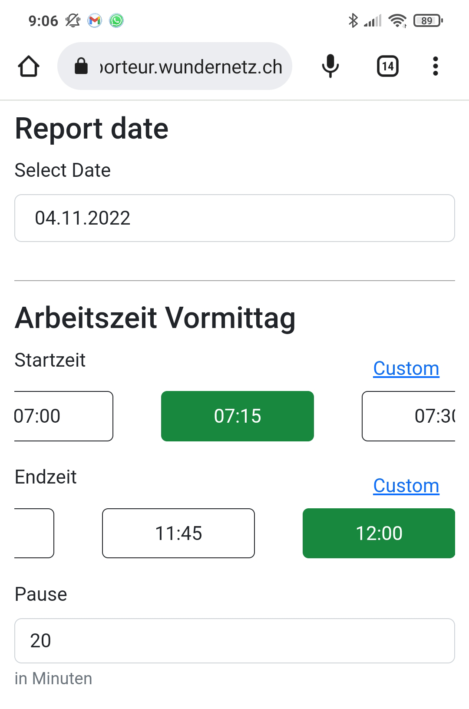Focus the Pause minutes input field
Viewport: 469px width, 709px height.
(x=234, y=641)
